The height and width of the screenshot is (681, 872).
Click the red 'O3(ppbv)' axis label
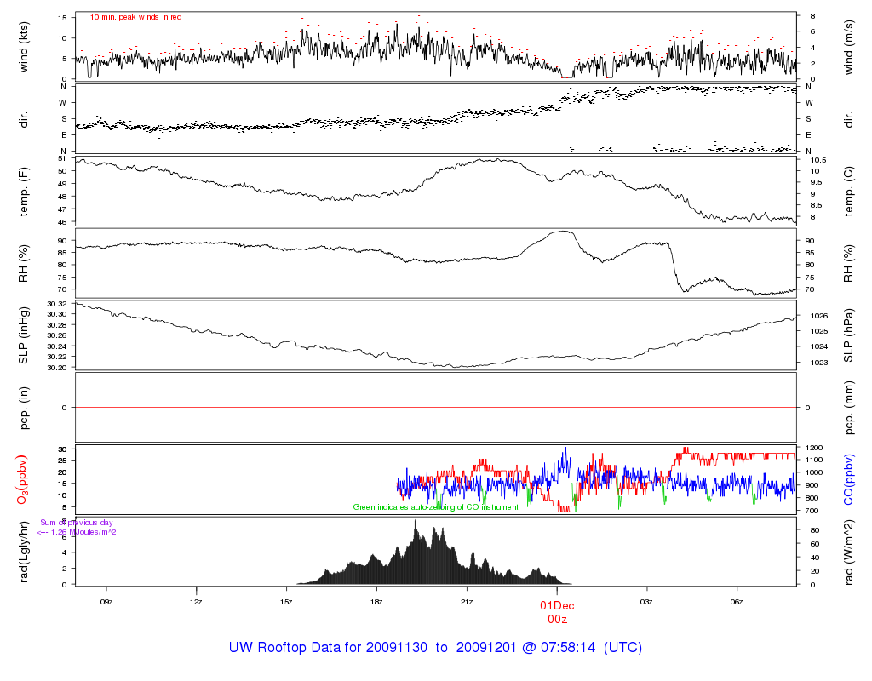click(22, 480)
